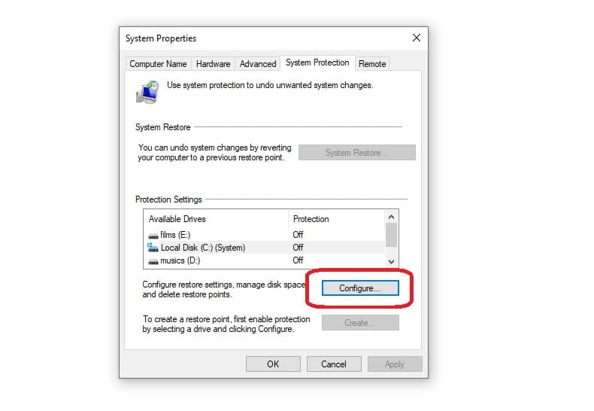
Task: Select Local Disk (C:) (System) row
Action: (265, 248)
